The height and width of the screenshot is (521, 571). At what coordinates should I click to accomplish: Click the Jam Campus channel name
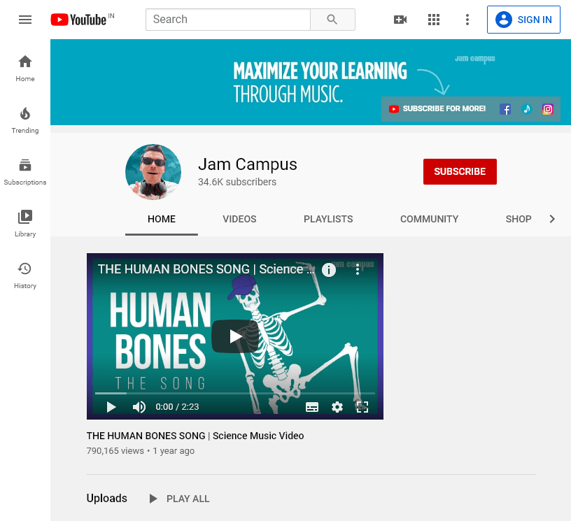click(x=248, y=164)
